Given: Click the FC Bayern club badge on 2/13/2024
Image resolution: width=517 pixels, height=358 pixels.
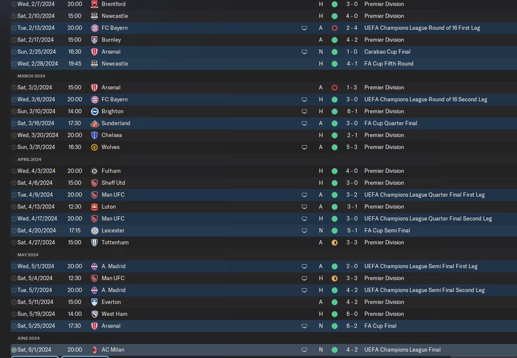Looking at the screenshot, I should tap(94, 28).
